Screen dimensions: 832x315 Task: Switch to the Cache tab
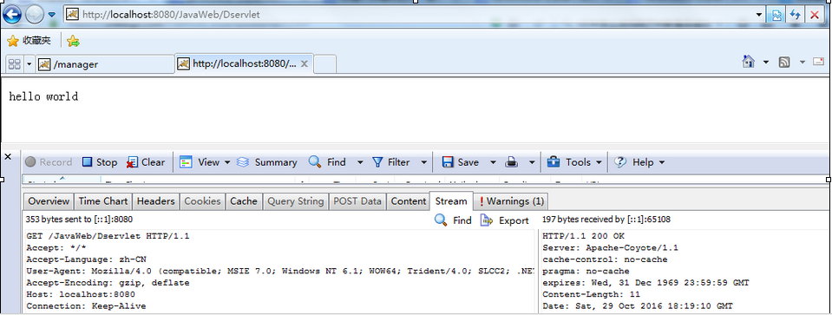[x=244, y=201]
